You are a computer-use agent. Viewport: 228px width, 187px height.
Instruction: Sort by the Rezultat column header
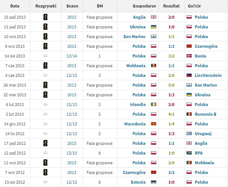(x=171, y=6)
